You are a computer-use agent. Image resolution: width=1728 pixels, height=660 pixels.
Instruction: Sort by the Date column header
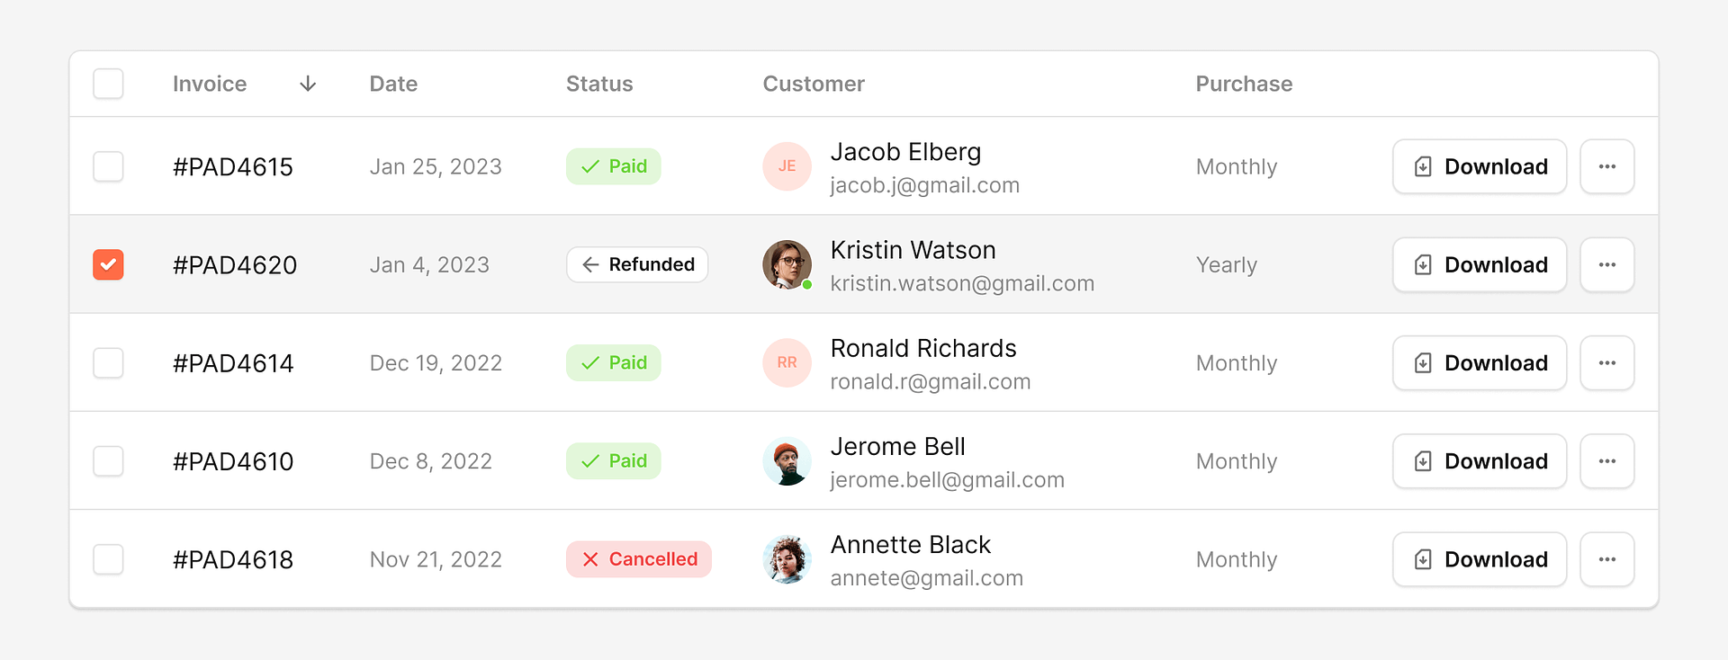393,84
